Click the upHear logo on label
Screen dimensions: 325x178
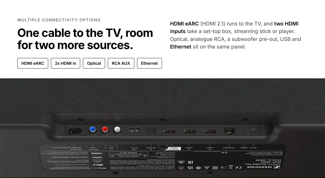(x=98, y=158)
